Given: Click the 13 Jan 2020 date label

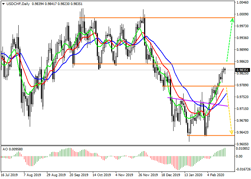Looking at the screenshot, I should tap(193, 175).
